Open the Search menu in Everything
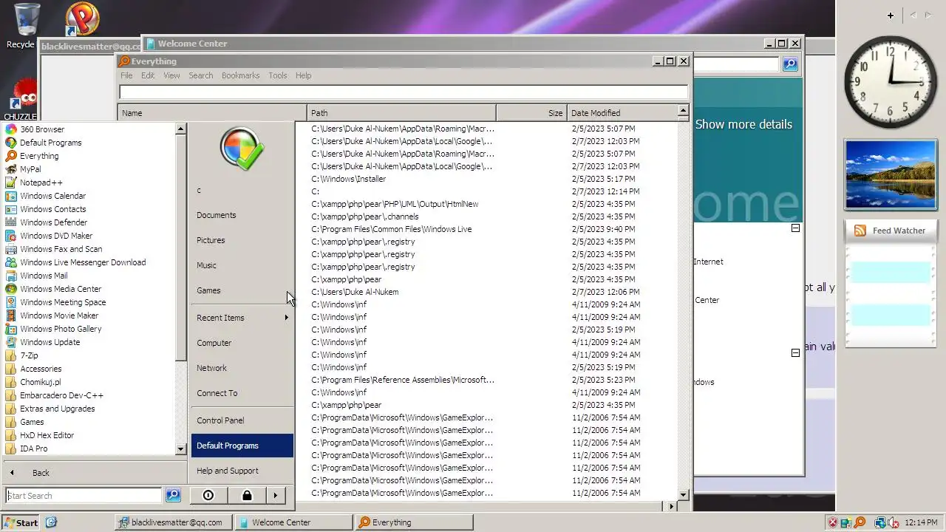The image size is (946, 532). pos(200,75)
